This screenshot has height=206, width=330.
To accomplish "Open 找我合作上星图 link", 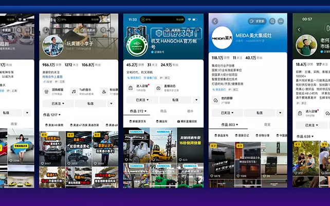I will coord(52,77).
